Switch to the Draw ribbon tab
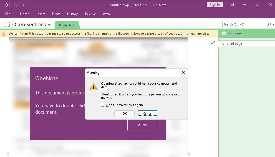The width and height of the screenshot is (275, 157). pyautogui.click(x=56, y=14)
